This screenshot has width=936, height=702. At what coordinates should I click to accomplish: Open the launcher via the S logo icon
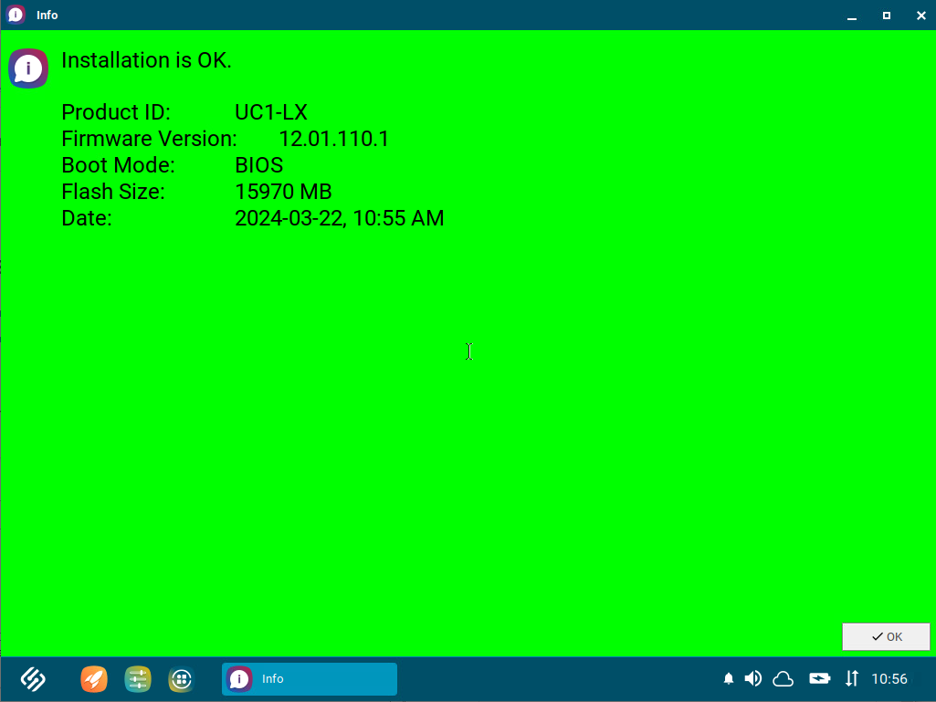click(x=31, y=679)
